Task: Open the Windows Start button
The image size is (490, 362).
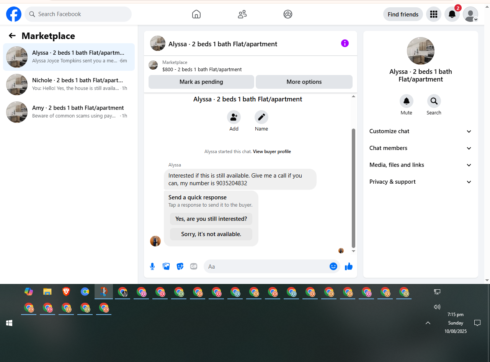Action: click(9, 323)
